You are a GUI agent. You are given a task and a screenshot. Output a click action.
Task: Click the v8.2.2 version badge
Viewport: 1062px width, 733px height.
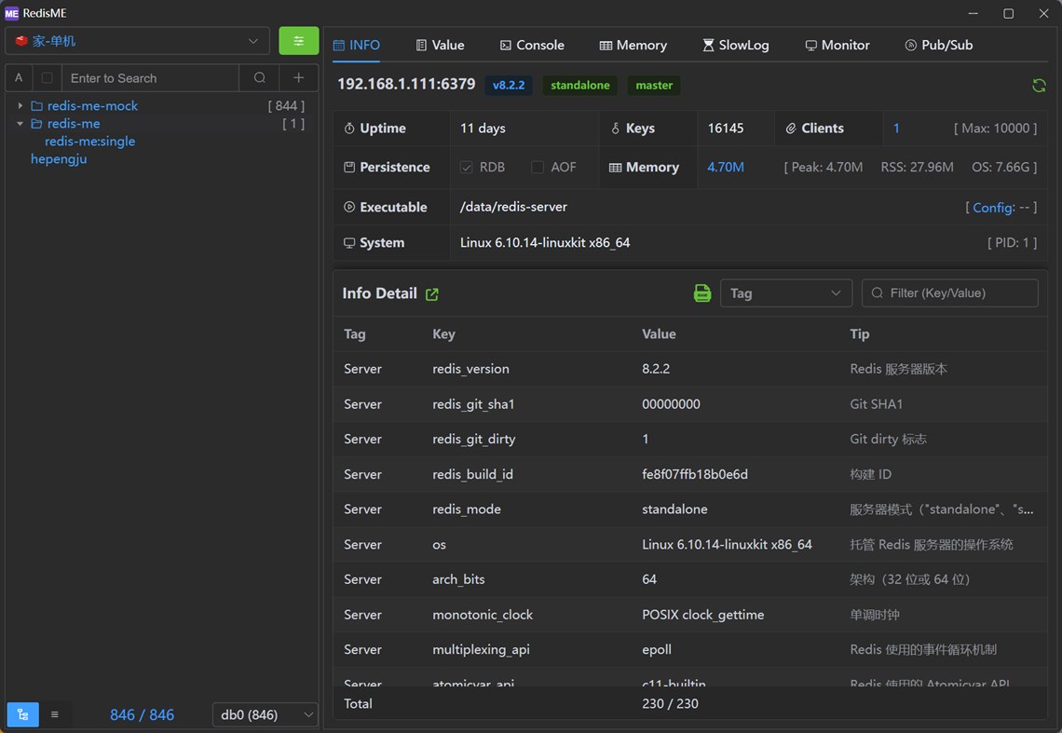509,86
